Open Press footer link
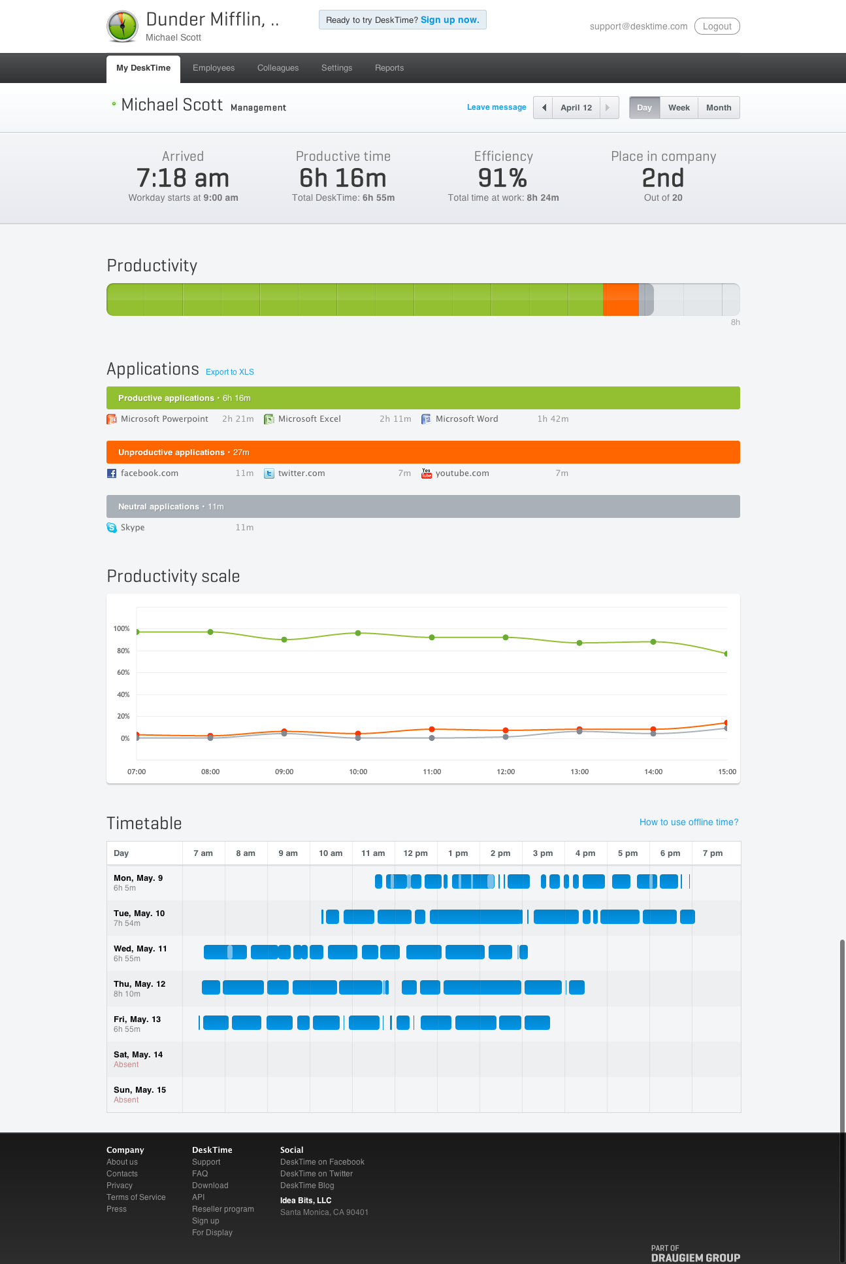The image size is (846, 1264). coord(117,1209)
